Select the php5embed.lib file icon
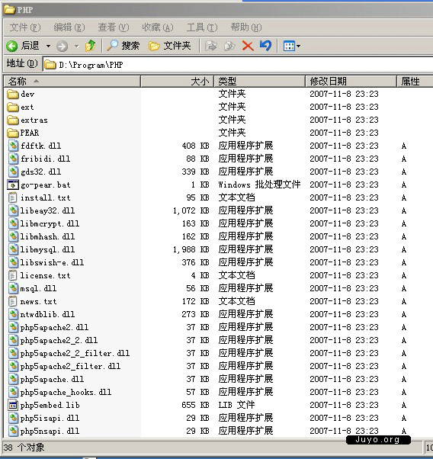The width and height of the screenshot is (433, 459). (x=13, y=405)
